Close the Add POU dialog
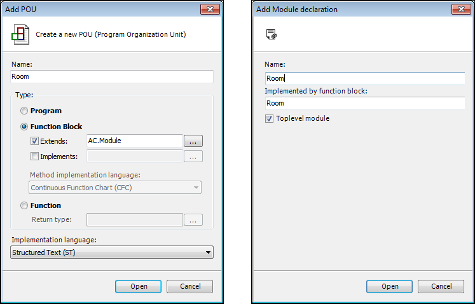This screenshot has height=304, width=475. 209,10
